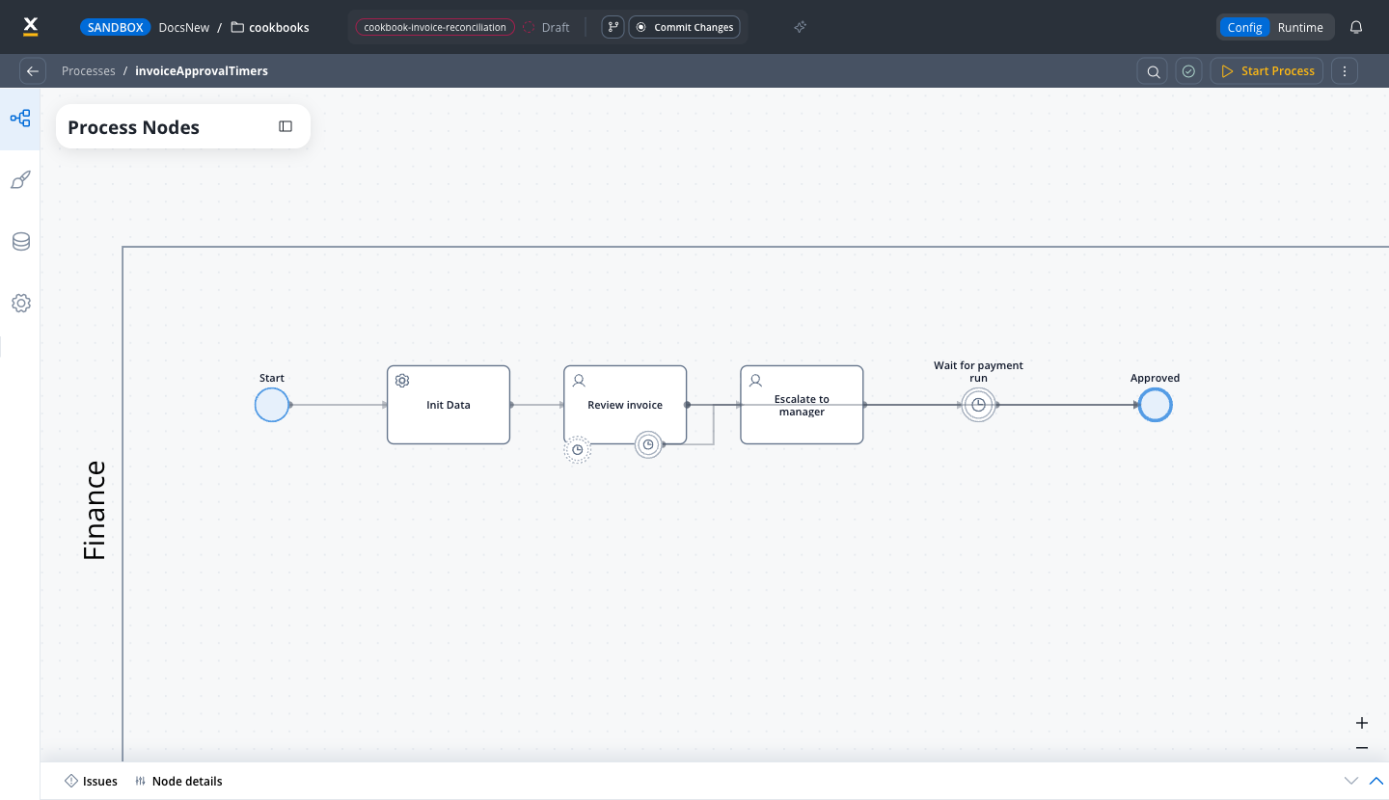Open the UI designer brush icon
Image resolution: width=1389 pixels, height=800 pixels.
(x=20, y=180)
